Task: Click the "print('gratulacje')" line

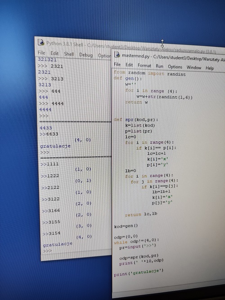Action: (139, 273)
